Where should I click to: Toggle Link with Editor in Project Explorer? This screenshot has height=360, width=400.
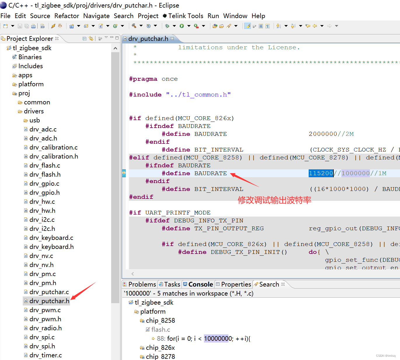point(91,38)
